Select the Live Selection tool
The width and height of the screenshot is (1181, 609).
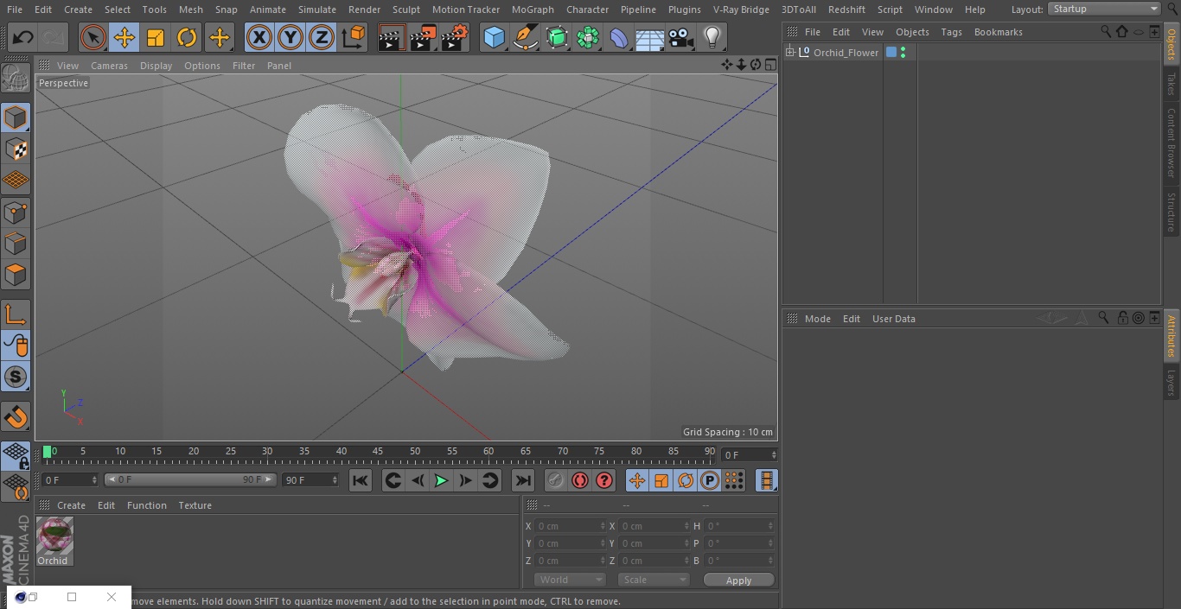coord(93,37)
